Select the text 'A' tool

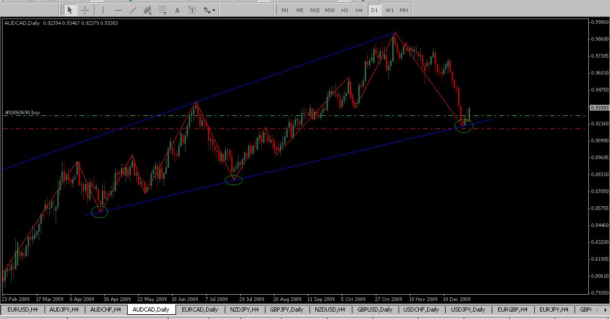pyautogui.click(x=177, y=10)
